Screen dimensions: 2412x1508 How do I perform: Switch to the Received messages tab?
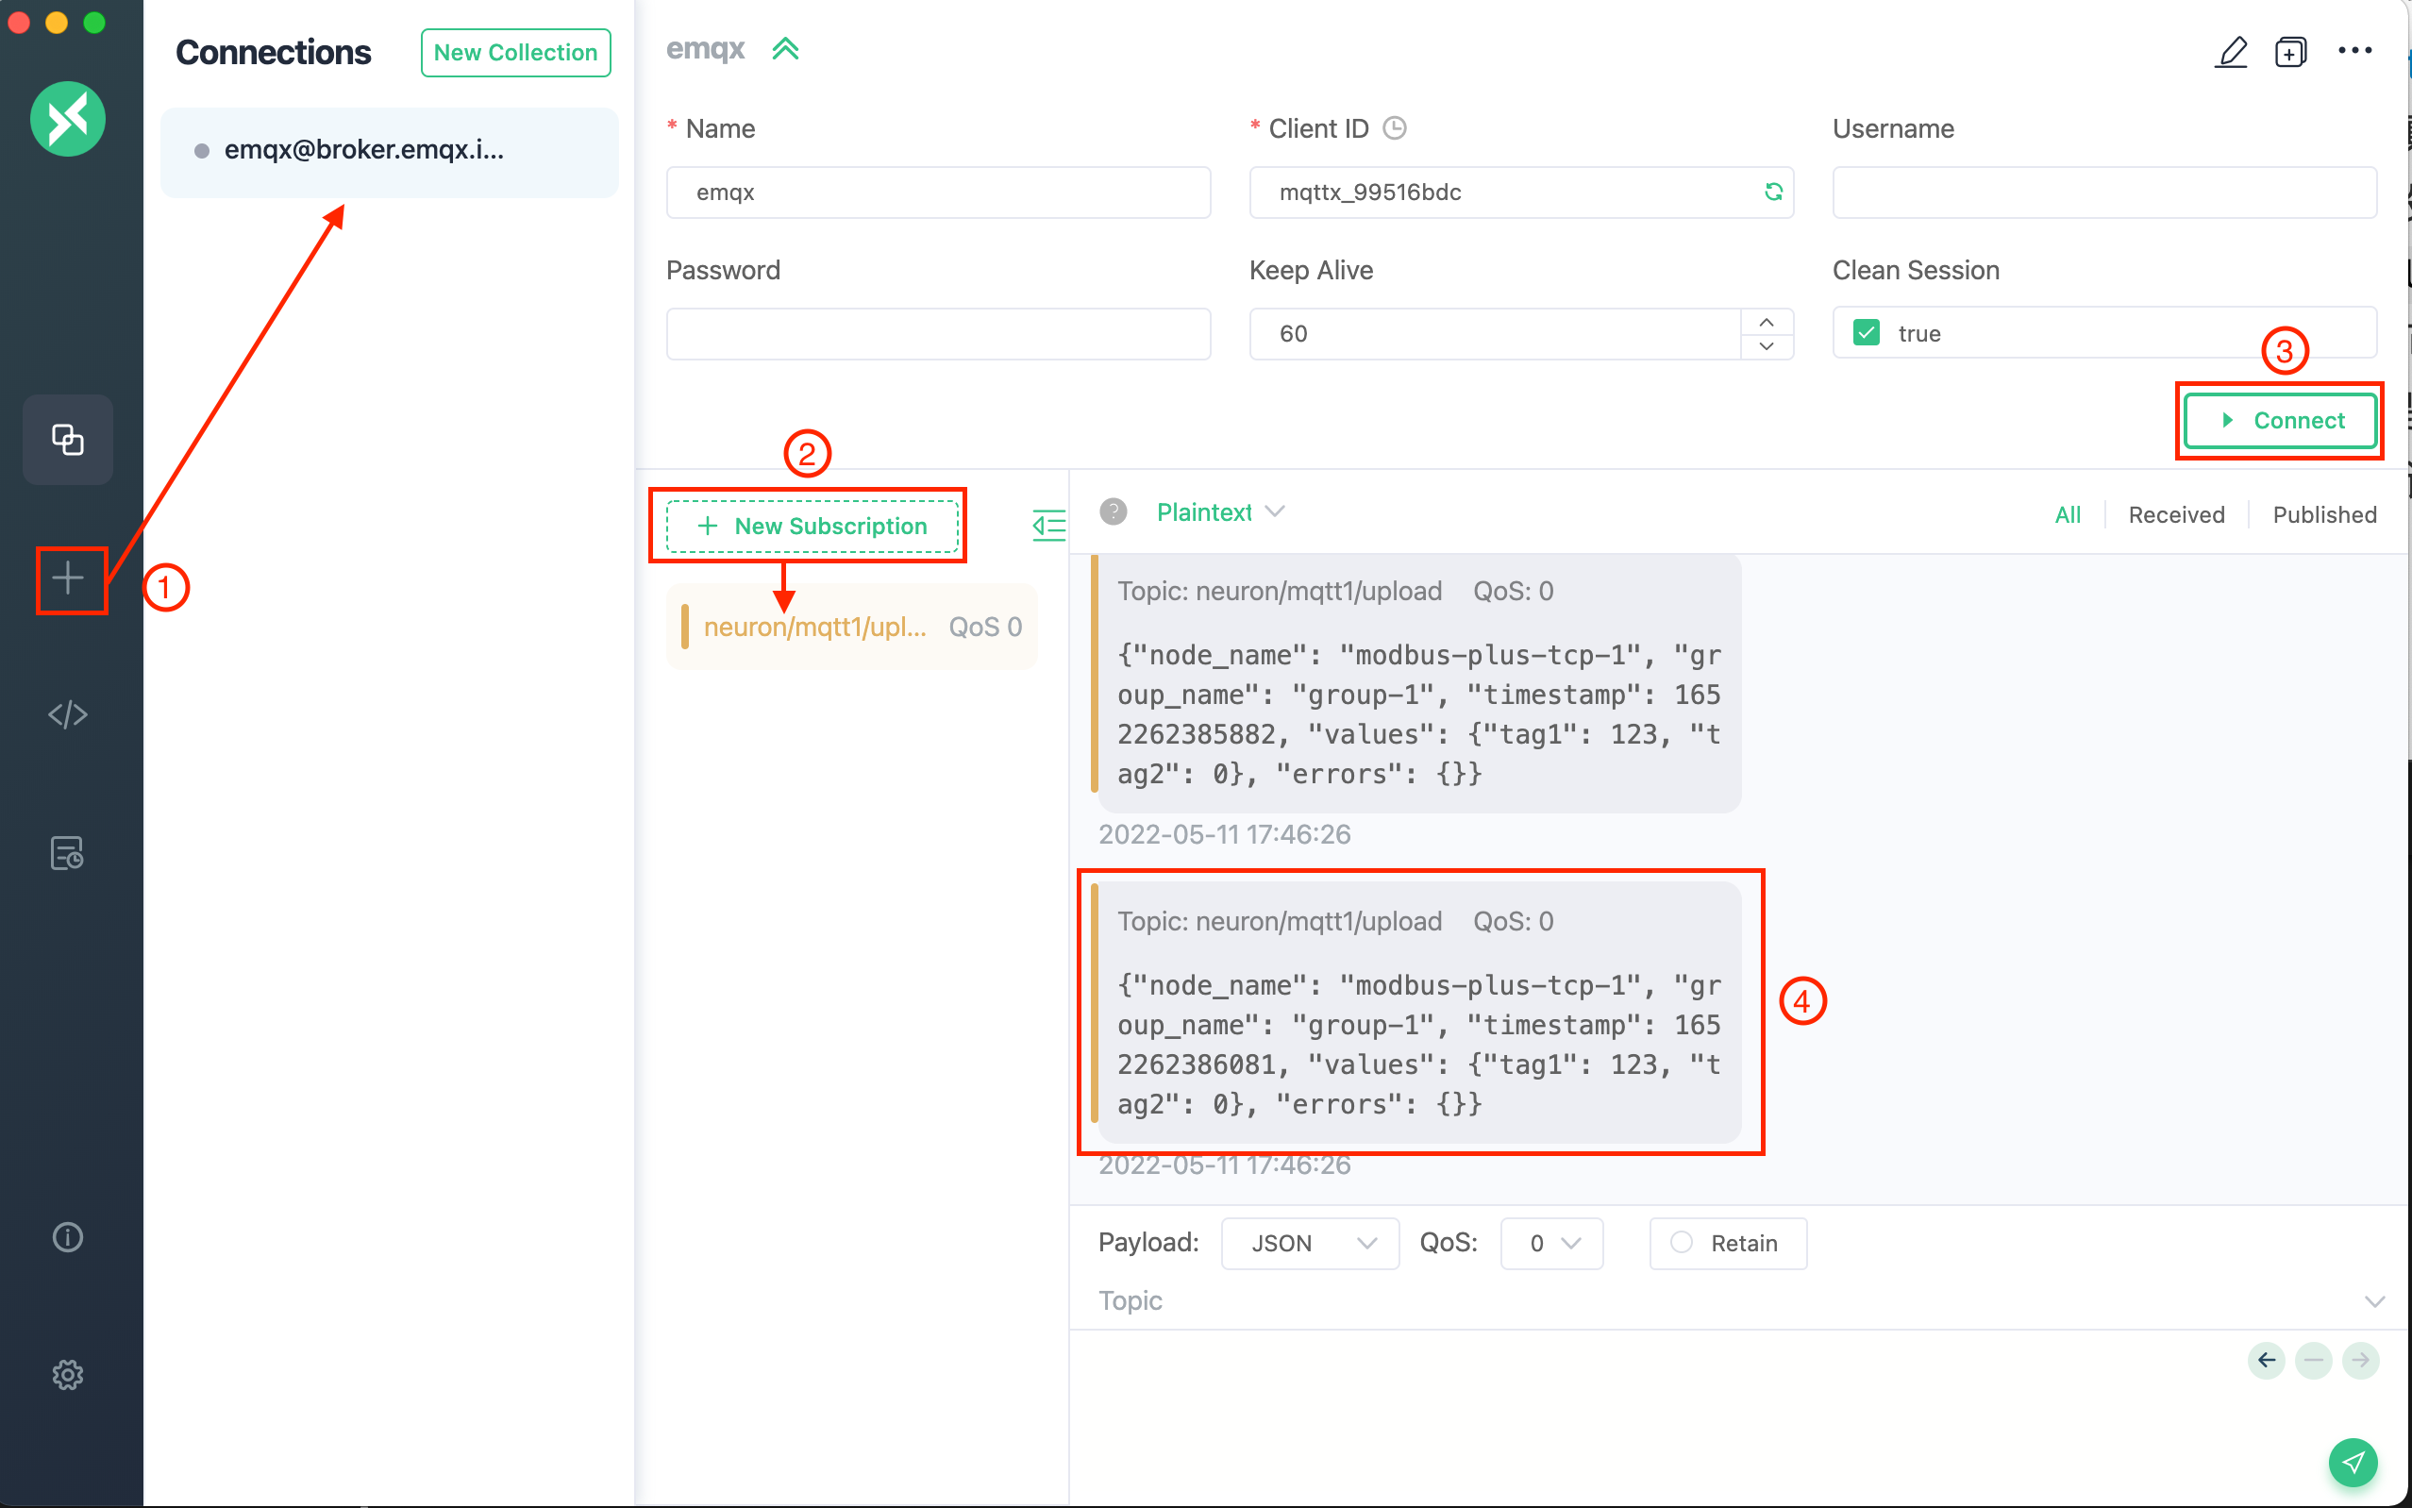pyautogui.click(x=2176, y=512)
